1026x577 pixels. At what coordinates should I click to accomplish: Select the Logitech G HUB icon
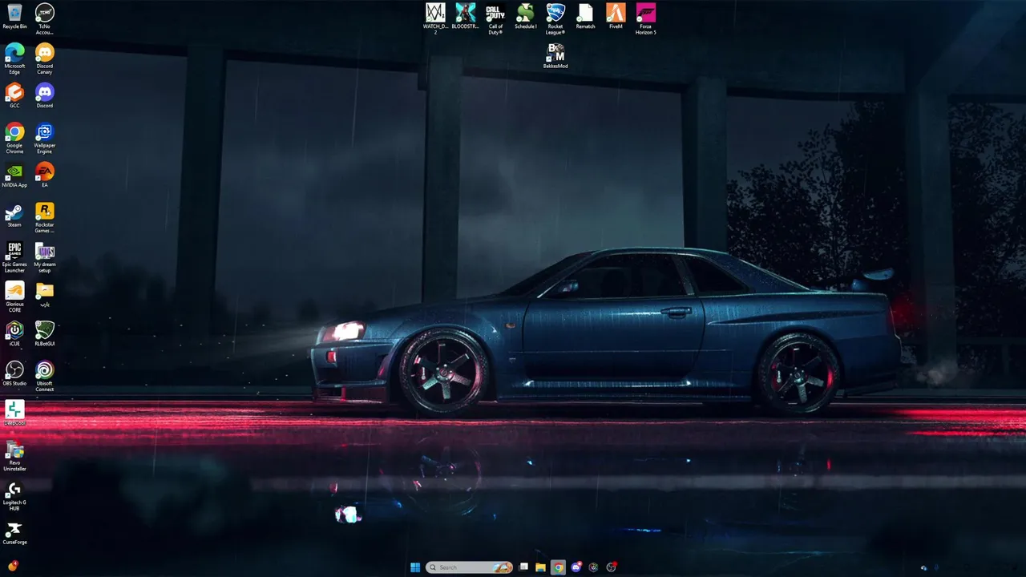click(x=14, y=495)
